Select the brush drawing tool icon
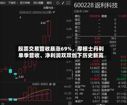Screen dimensions: 127x105 click(63, 3)
